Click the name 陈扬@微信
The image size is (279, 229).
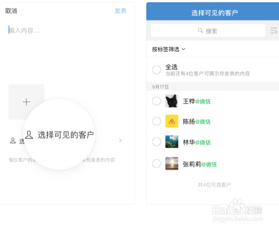(196, 122)
